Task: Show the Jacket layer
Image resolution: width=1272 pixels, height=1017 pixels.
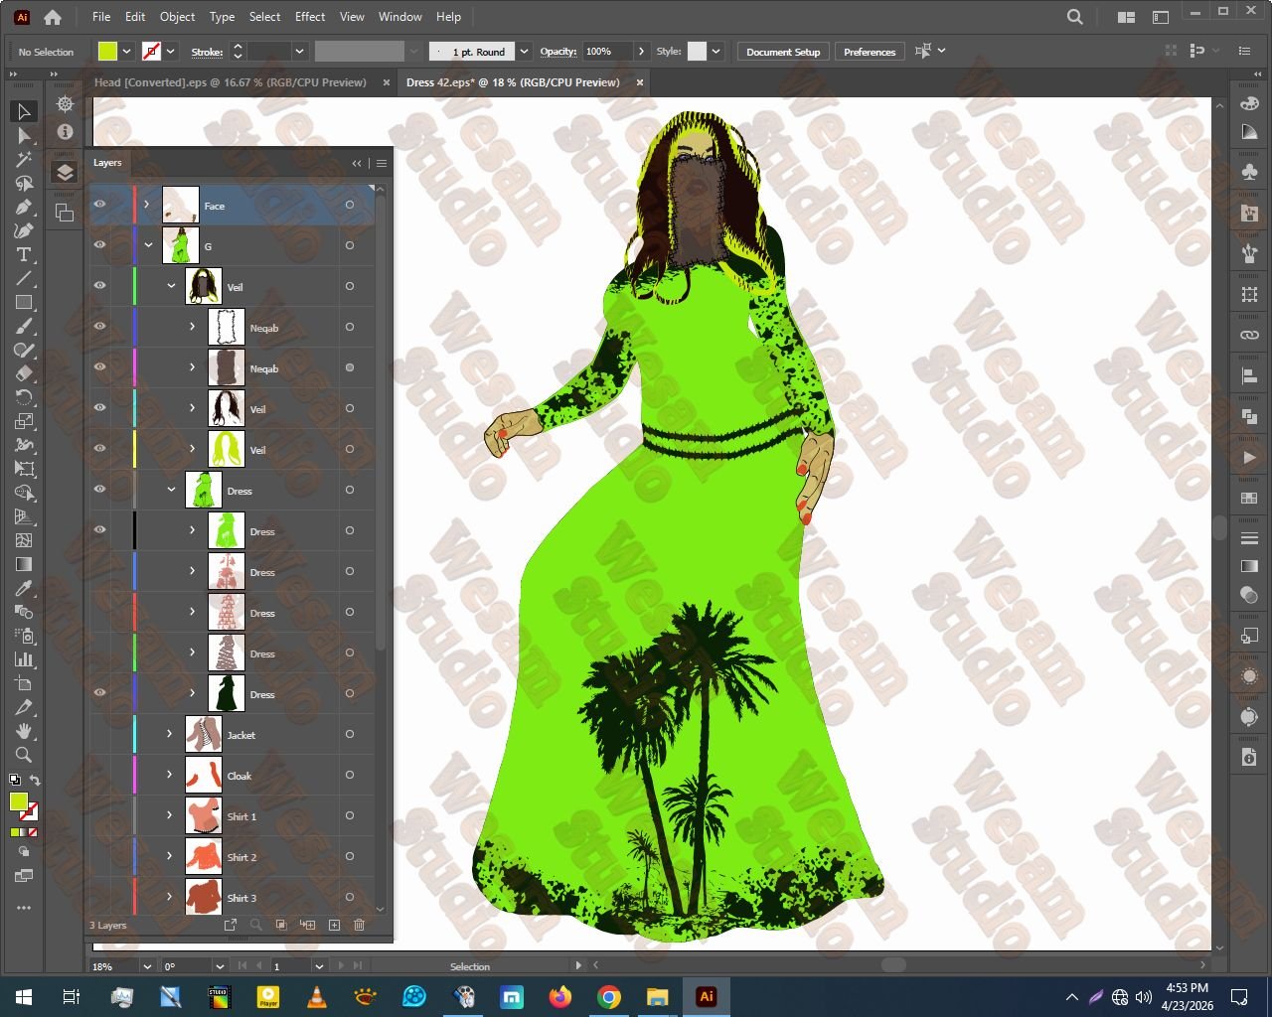Action: tap(99, 734)
